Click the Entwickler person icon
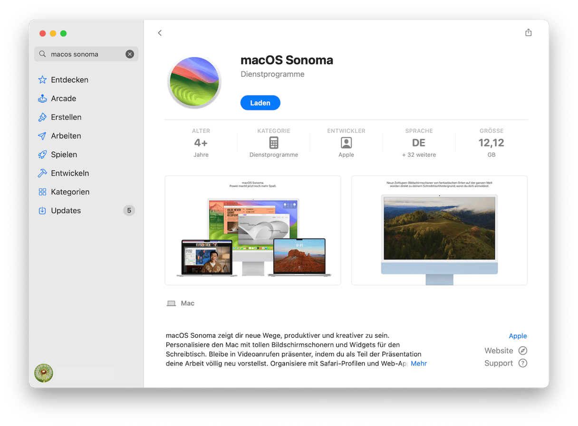This screenshot has height=426, width=578. (x=347, y=143)
